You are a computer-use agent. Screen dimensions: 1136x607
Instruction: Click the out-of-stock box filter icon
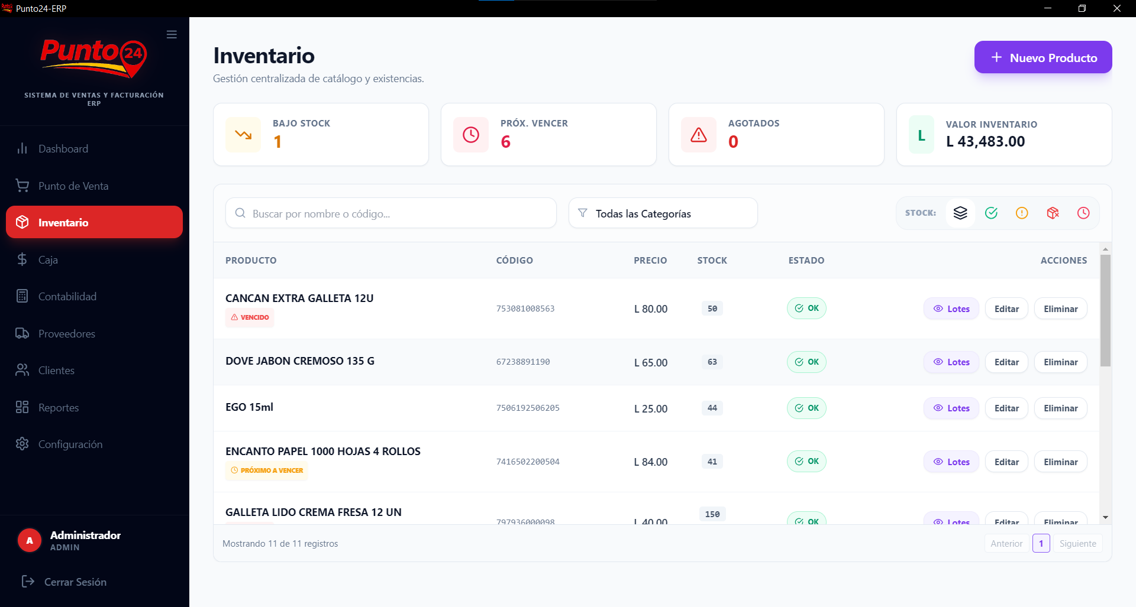click(1053, 213)
